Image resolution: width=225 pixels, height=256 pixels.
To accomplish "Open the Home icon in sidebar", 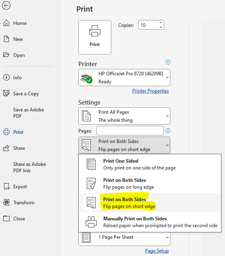I will click(x=6, y=23).
